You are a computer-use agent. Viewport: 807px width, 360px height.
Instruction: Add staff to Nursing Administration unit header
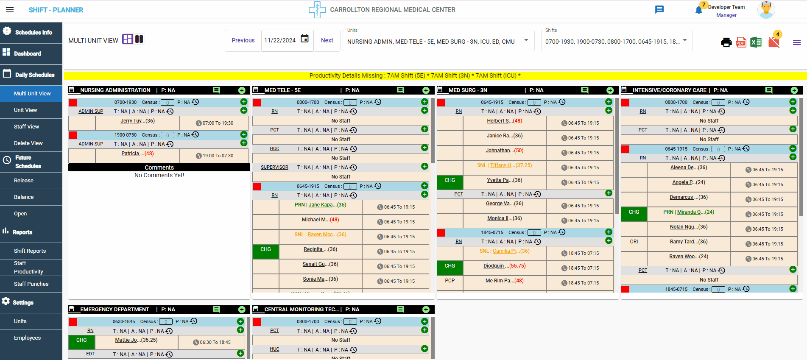tap(242, 90)
